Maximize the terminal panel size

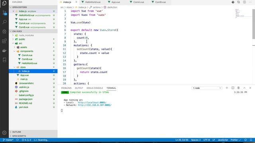(244, 88)
